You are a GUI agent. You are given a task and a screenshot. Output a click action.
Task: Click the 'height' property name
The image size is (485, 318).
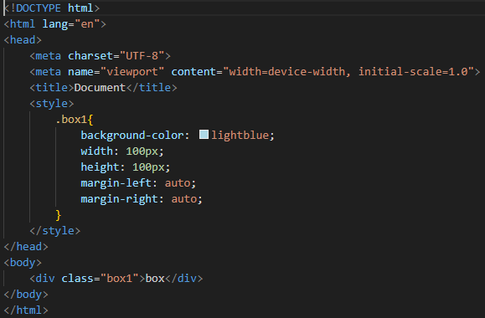tap(100, 167)
